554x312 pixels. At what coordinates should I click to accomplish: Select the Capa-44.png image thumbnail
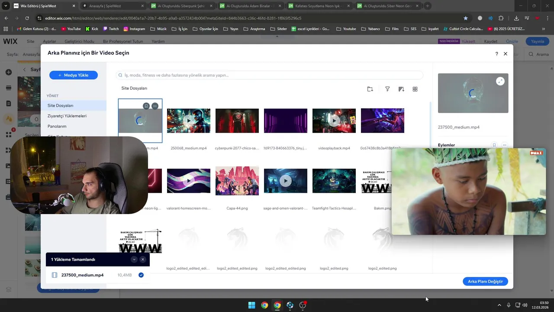(x=237, y=181)
